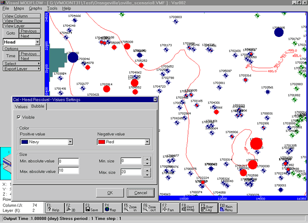Expand the Head output type dropdown
This screenshot has width=308, height=223.
click(38, 42)
